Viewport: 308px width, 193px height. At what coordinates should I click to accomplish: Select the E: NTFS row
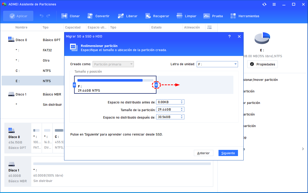point(33,81)
